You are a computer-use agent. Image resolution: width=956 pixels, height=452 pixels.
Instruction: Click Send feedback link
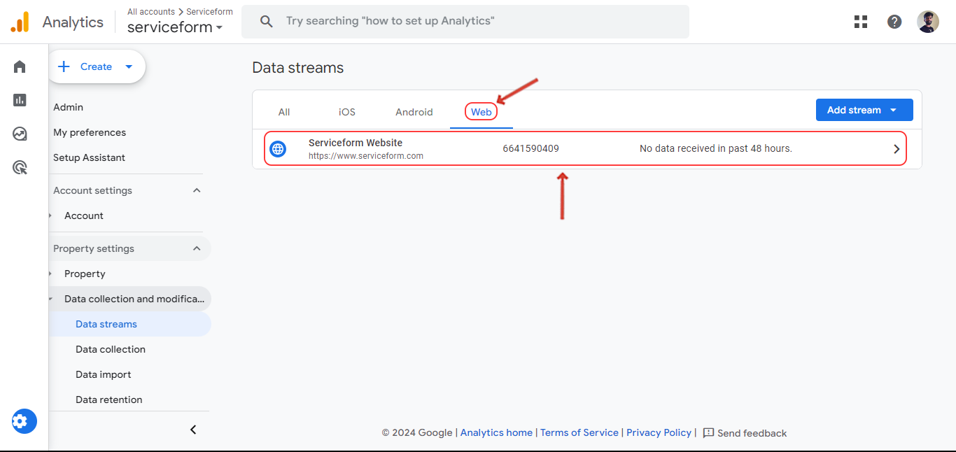[752, 433]
